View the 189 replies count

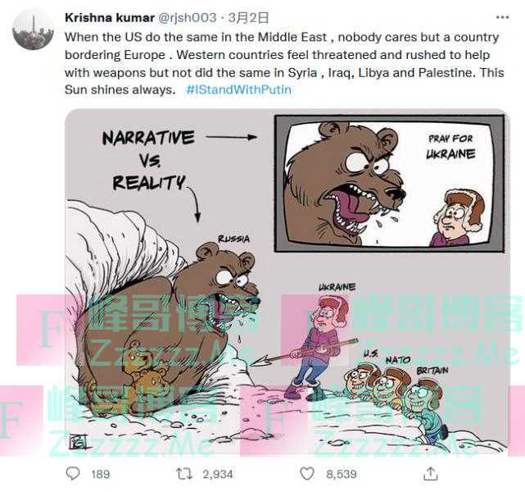pos(101,474)
